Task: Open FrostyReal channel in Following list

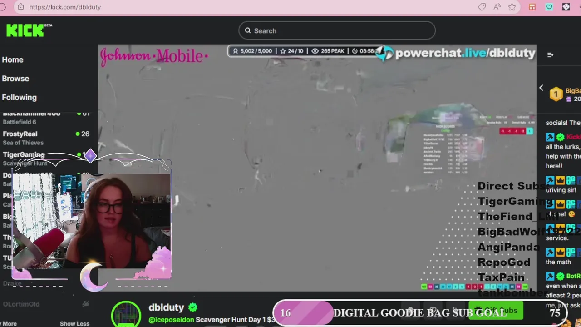Action: (x=45, y=138)
